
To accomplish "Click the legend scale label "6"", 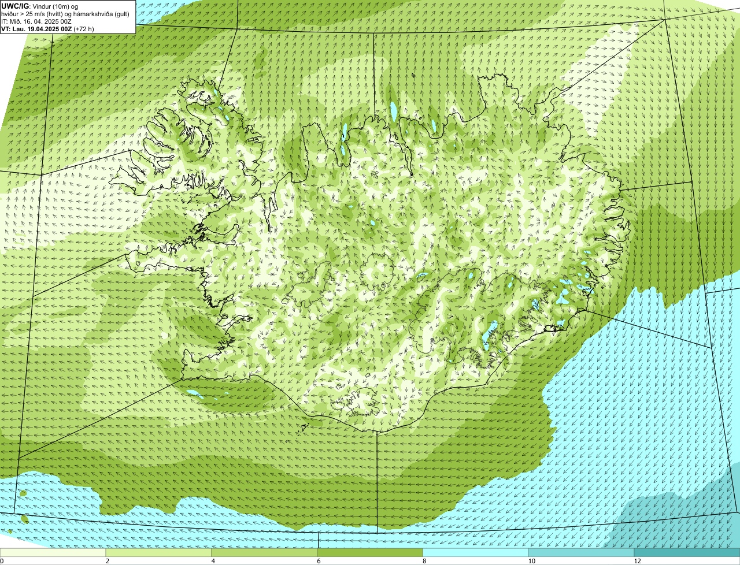I will [x=319, y=561].
